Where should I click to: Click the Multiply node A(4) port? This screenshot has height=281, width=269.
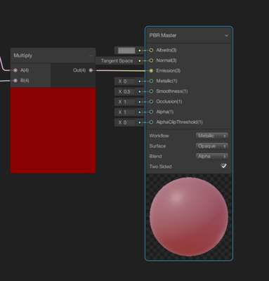click(x=15, y=70)
